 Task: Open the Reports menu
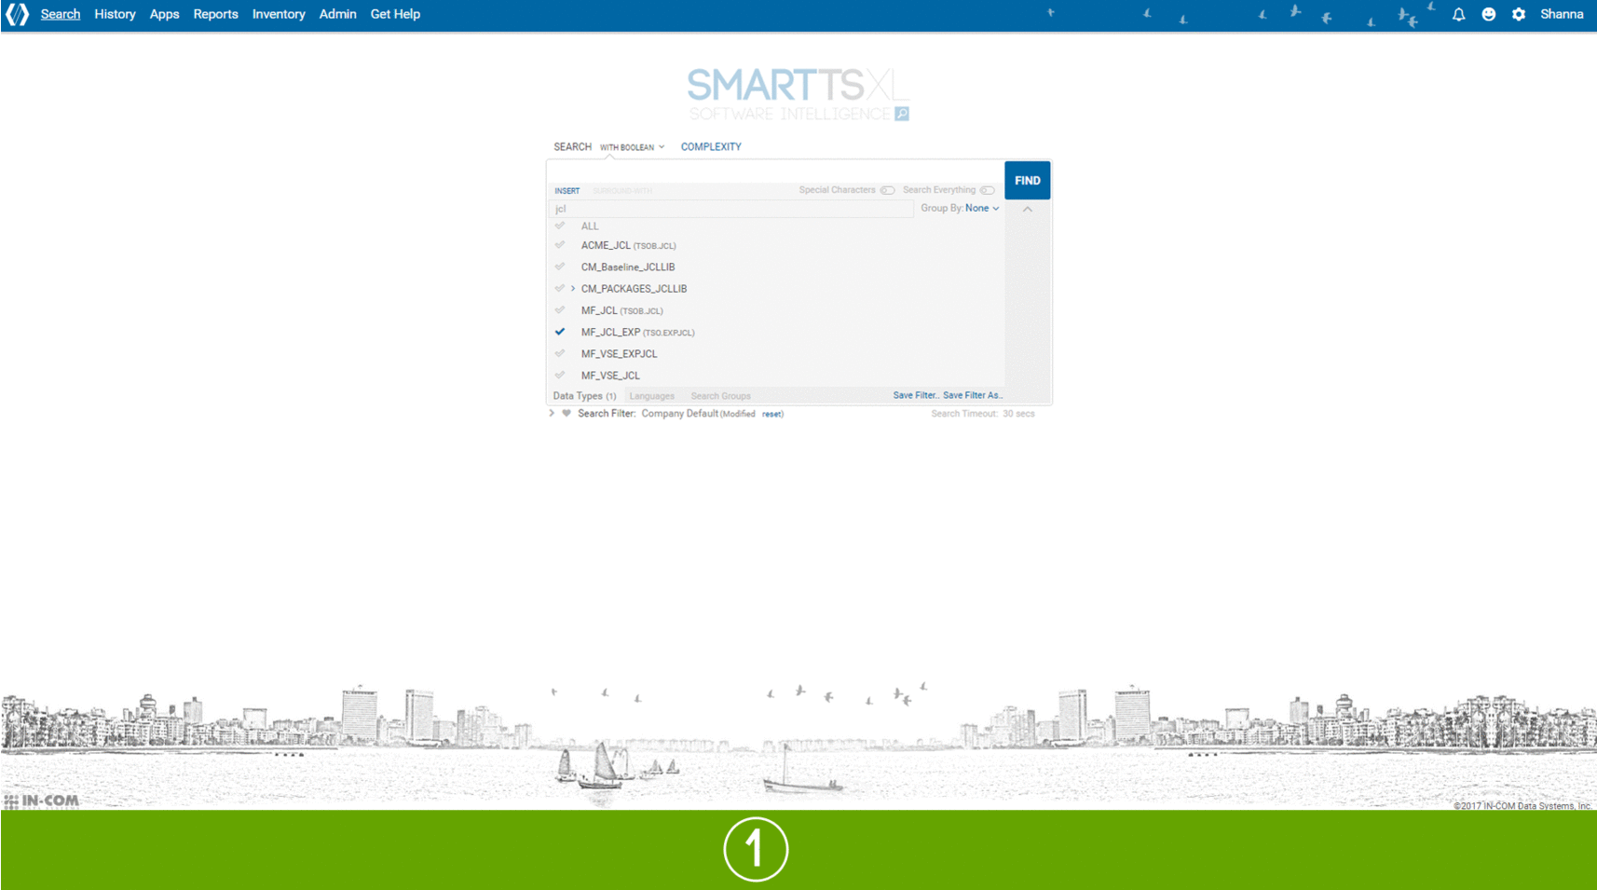coord(215,14)
